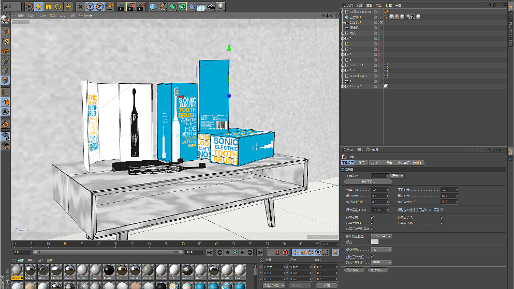Click the 载入预设 button

click(354, 270)
